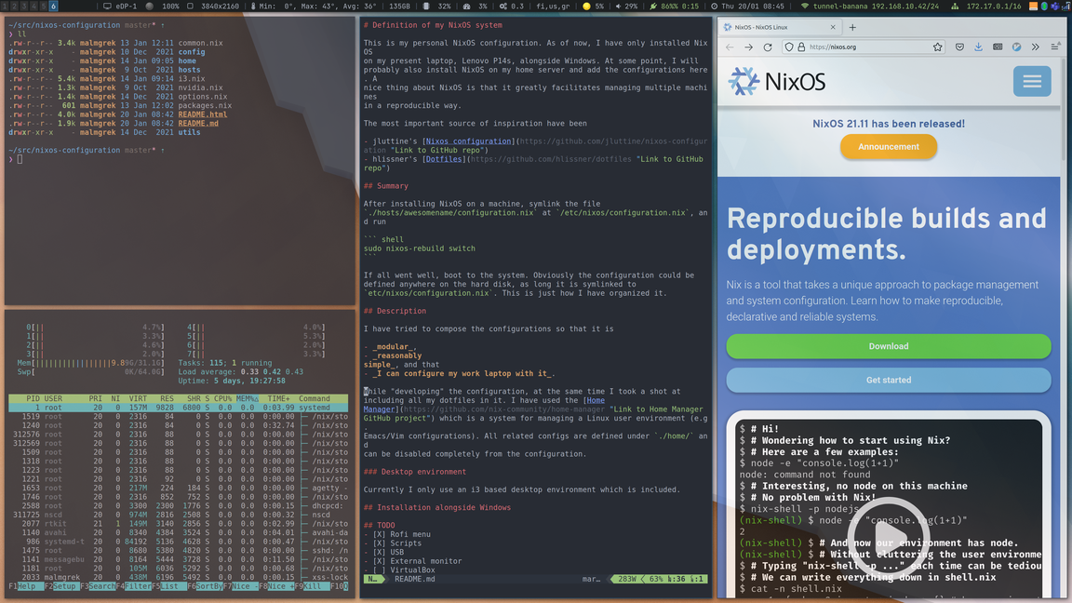
Task: Open the Firefox downloads panel
Action: pyautogui.click(x=978, y=47)
